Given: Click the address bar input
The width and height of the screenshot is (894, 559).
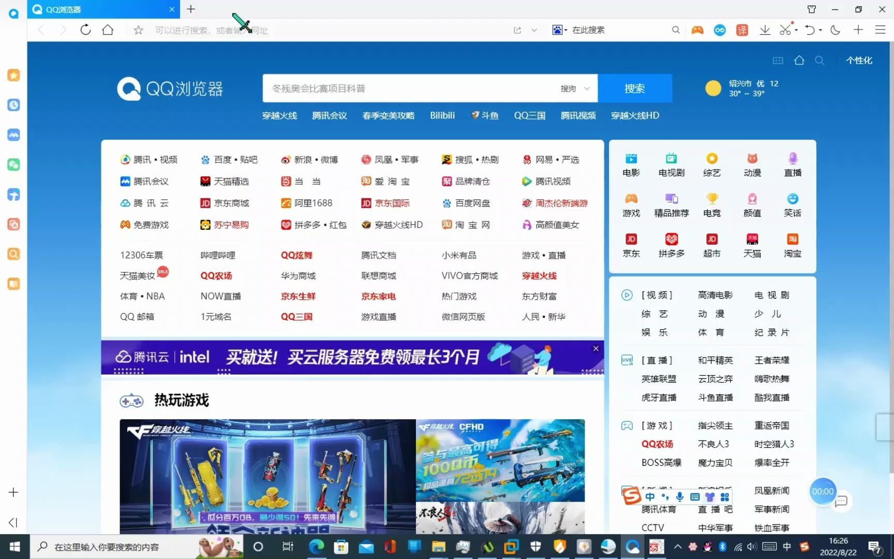Looking at the screenshot, I should pos(331,30).
